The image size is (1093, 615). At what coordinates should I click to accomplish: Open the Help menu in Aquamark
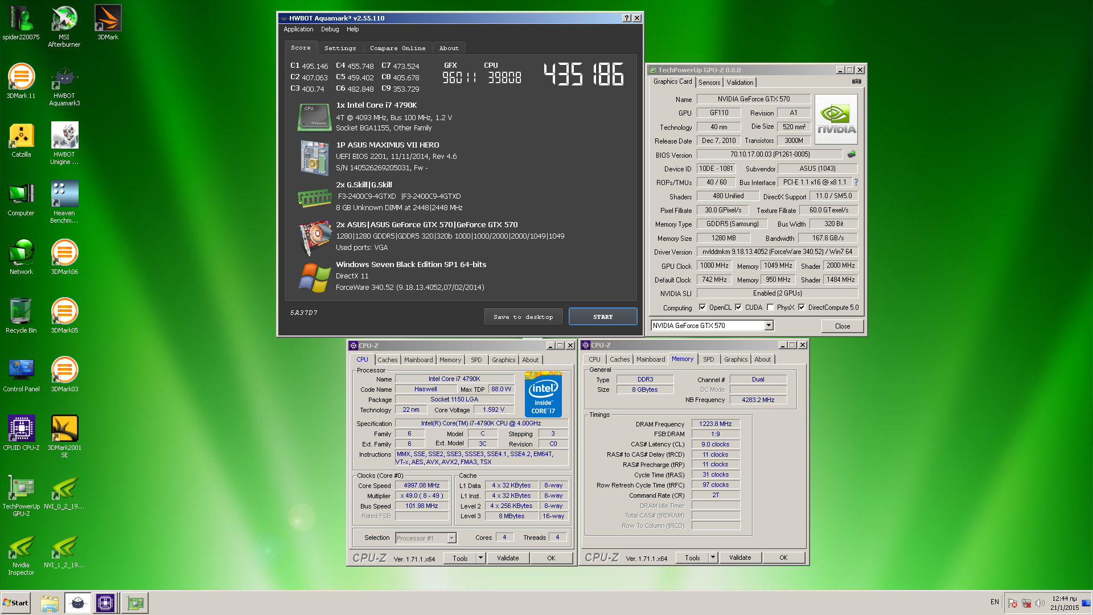tap(352, 29)
